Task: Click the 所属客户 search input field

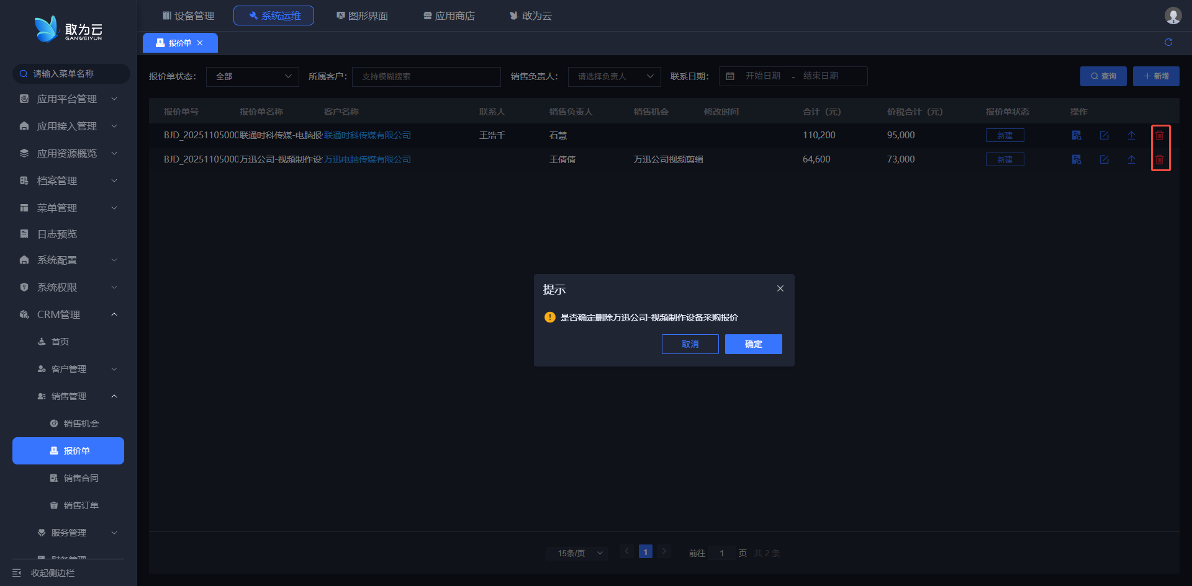Action: (426, 76)
